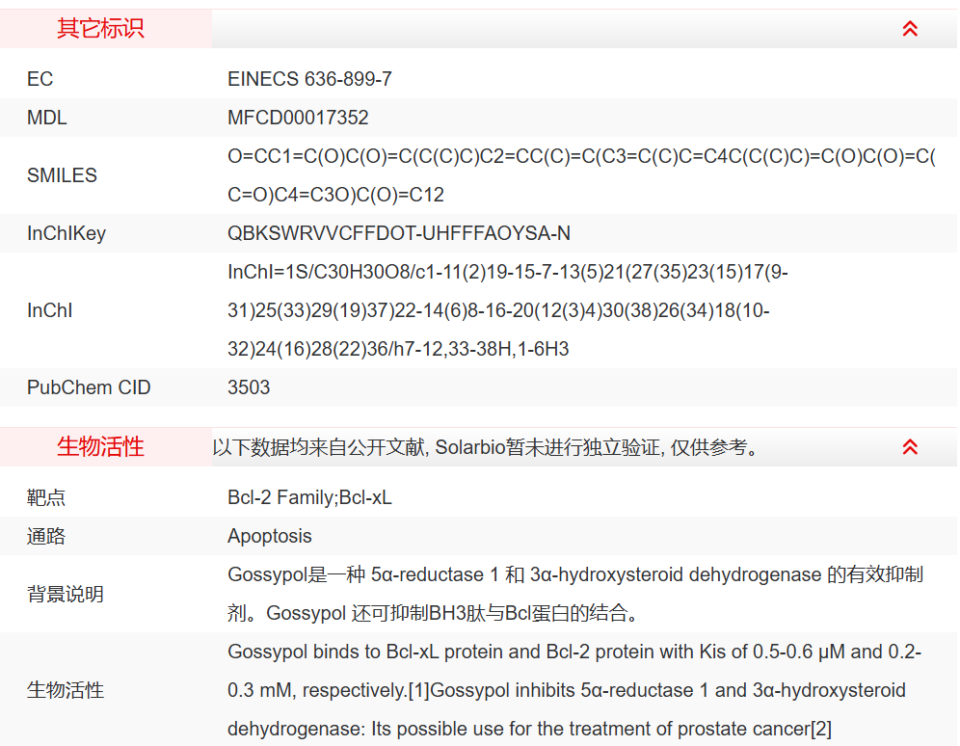Screen dimensions: 960x746
Task: Click the 靶点 row label
Action: pyautogui.click(x=46, y=497)
